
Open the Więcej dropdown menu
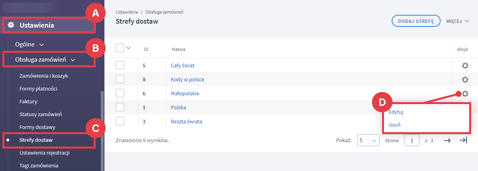[x=458, y=21]
